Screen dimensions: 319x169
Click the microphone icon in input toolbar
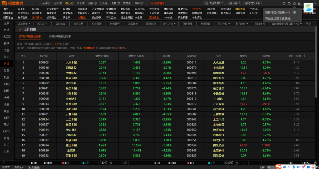click(293, 167)
